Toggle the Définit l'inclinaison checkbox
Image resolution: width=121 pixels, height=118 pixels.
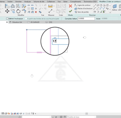7,19
